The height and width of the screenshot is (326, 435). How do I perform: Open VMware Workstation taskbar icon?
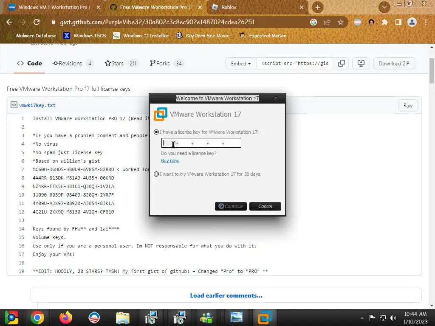pyautogui.click(x=265, y=318)
